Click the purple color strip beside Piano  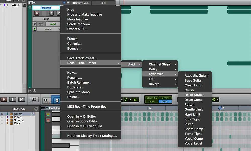[x=7, y=117]
